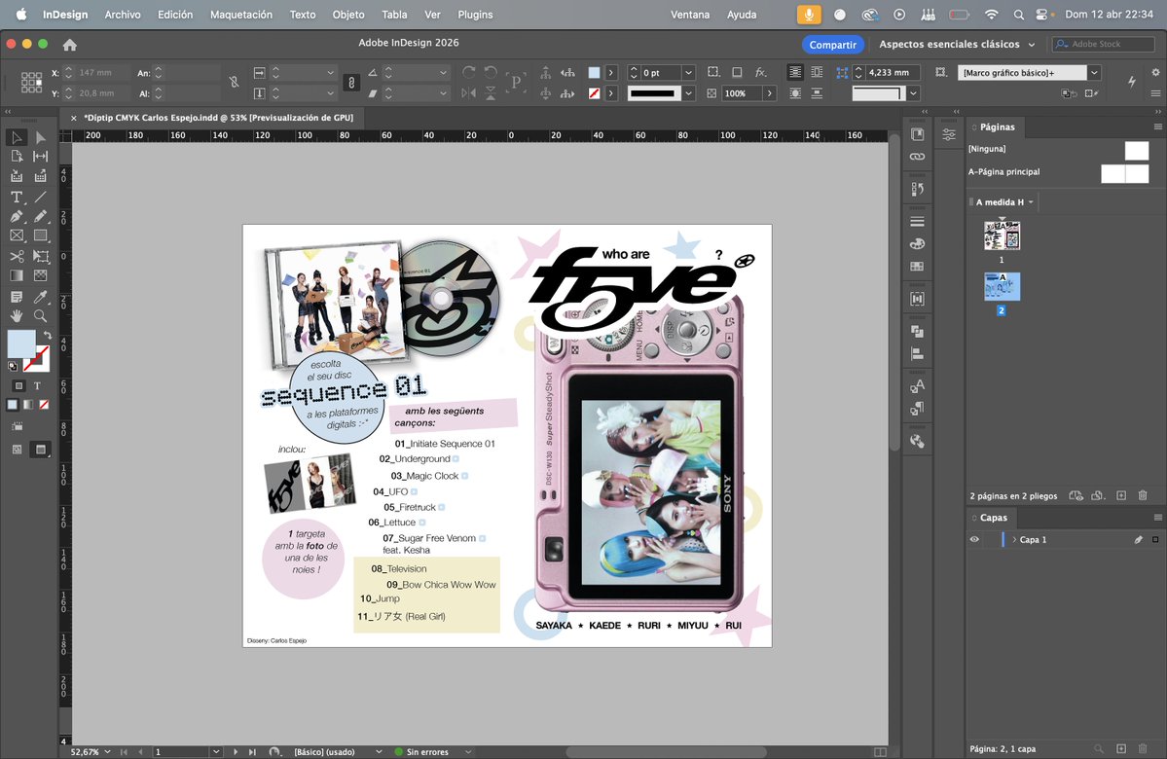Select the Free Transform tool
This screenshot has width=1167, height=759.
click(x=40, y=256)
